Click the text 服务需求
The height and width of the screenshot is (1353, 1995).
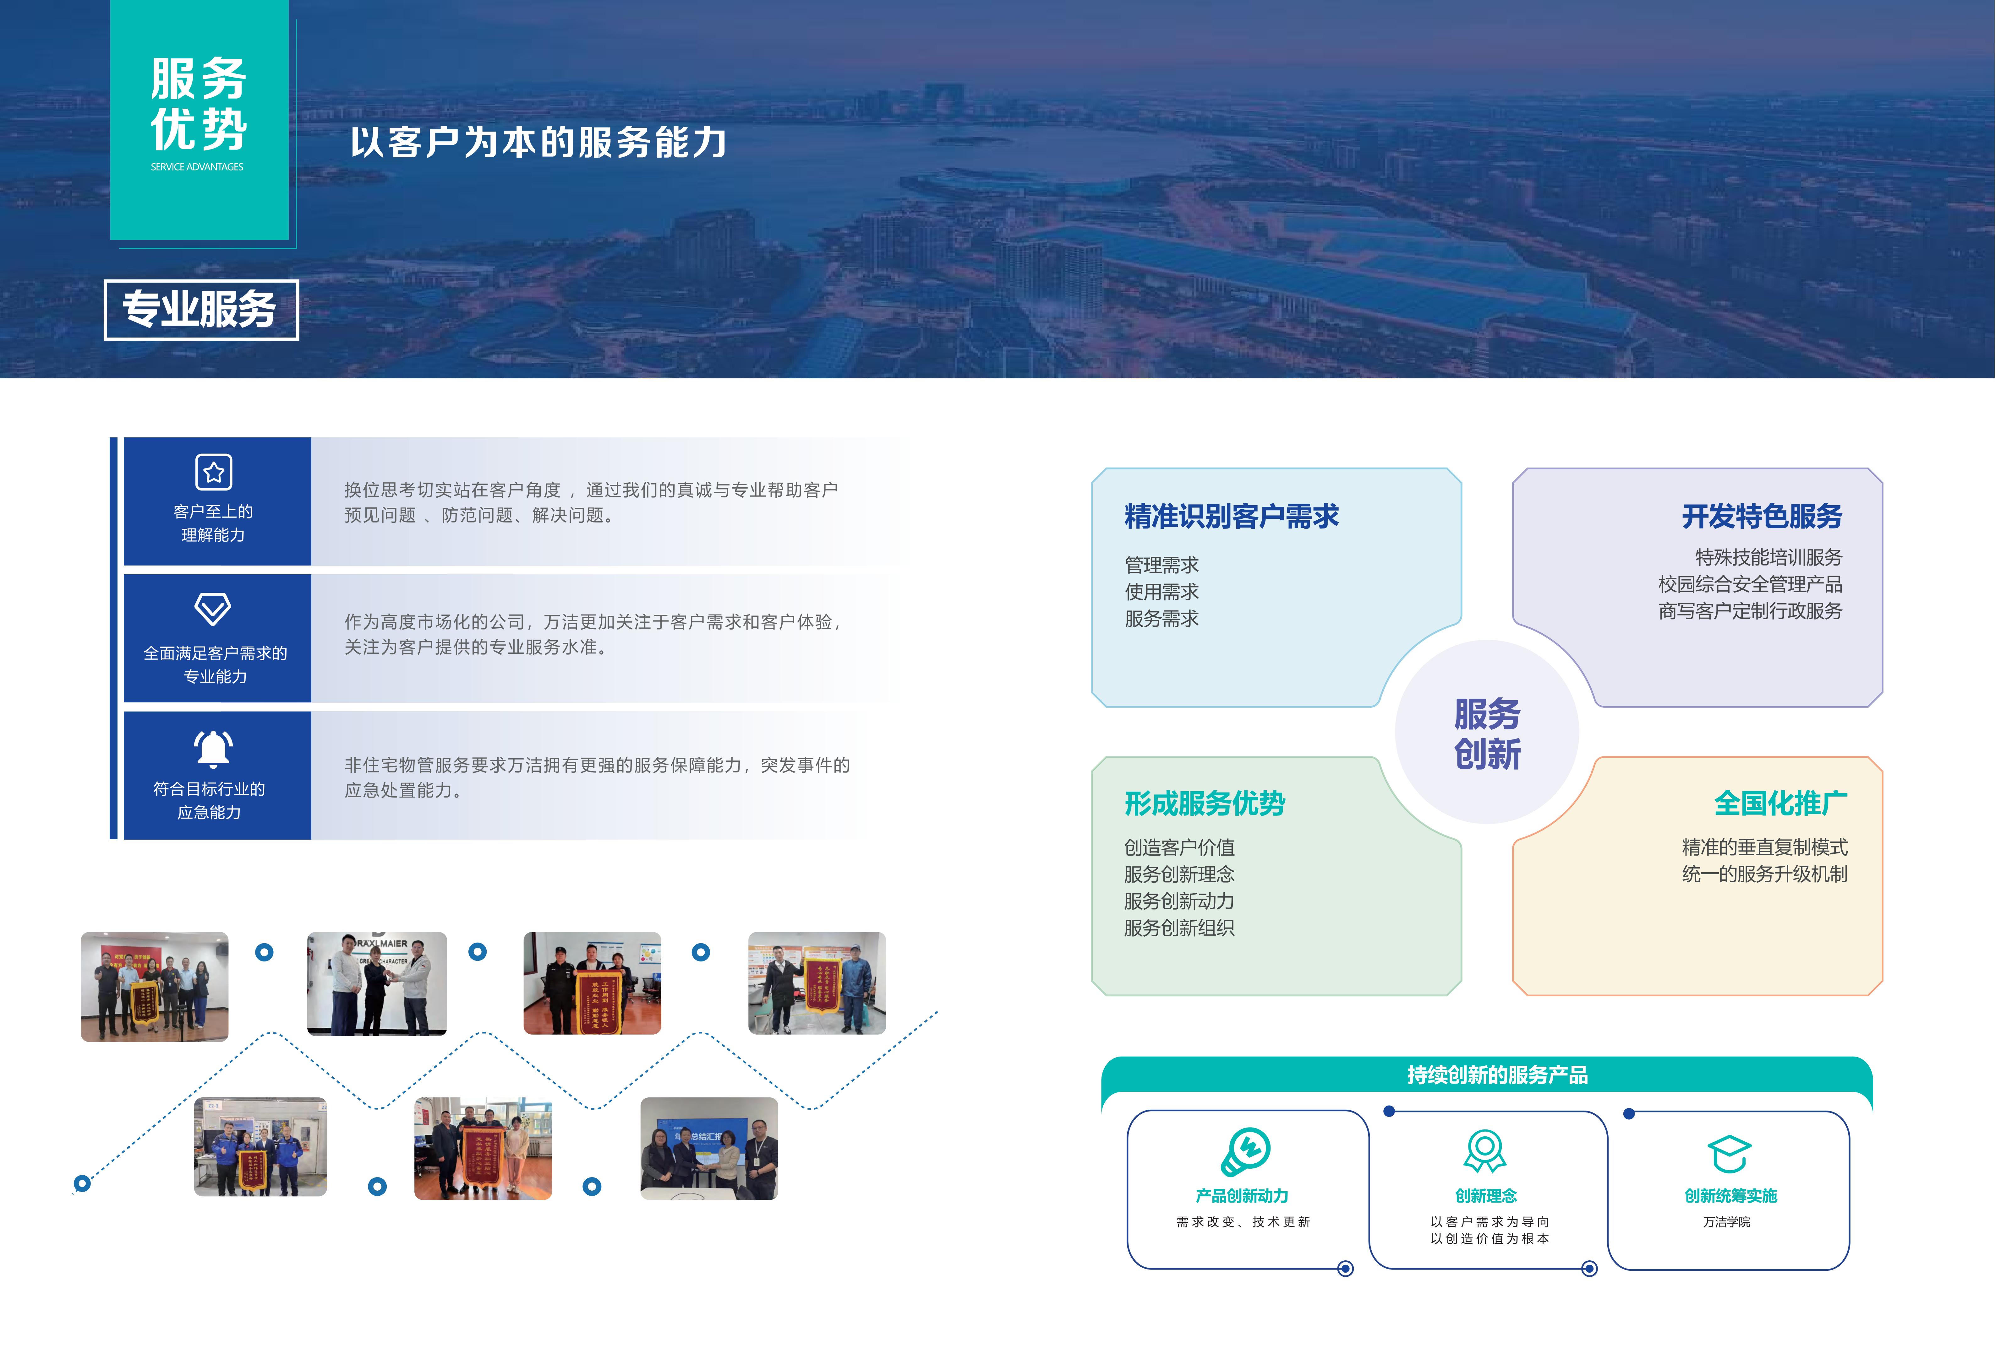(1161, 619)
